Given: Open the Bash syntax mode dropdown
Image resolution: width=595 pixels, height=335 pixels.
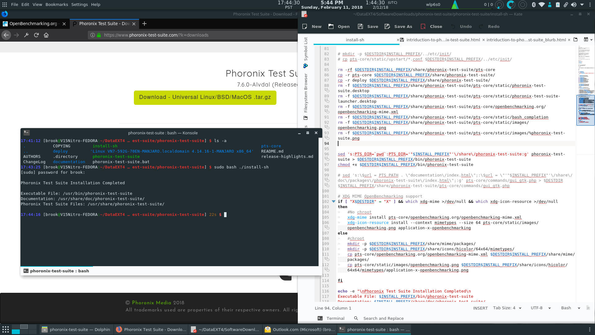Looking at the screenshot, I should point(571,308).
